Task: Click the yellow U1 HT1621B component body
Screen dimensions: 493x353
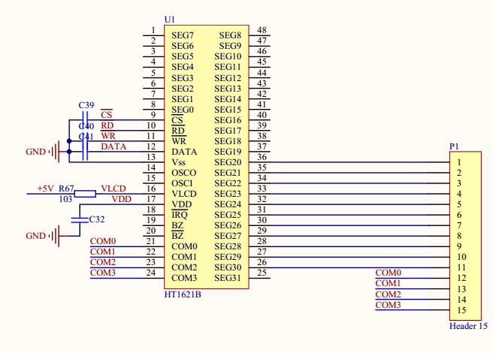Action: pyautogui.click(x=207, y=157)
